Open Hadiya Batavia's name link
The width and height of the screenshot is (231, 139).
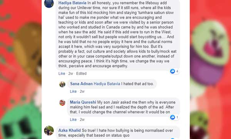tap(72, 3)
